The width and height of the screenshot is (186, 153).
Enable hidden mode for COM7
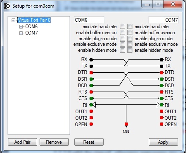point(130,50)
